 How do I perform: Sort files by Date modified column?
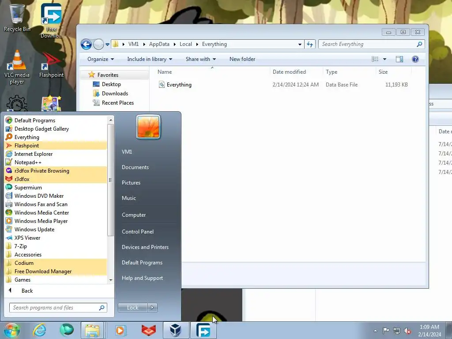[x=296, y=72]
